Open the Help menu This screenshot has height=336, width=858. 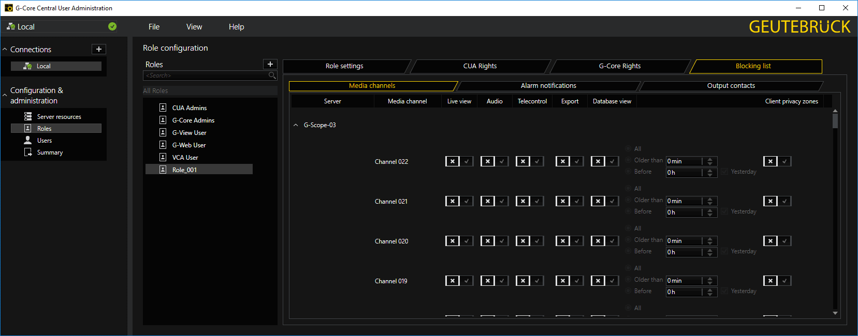point(236,27)
